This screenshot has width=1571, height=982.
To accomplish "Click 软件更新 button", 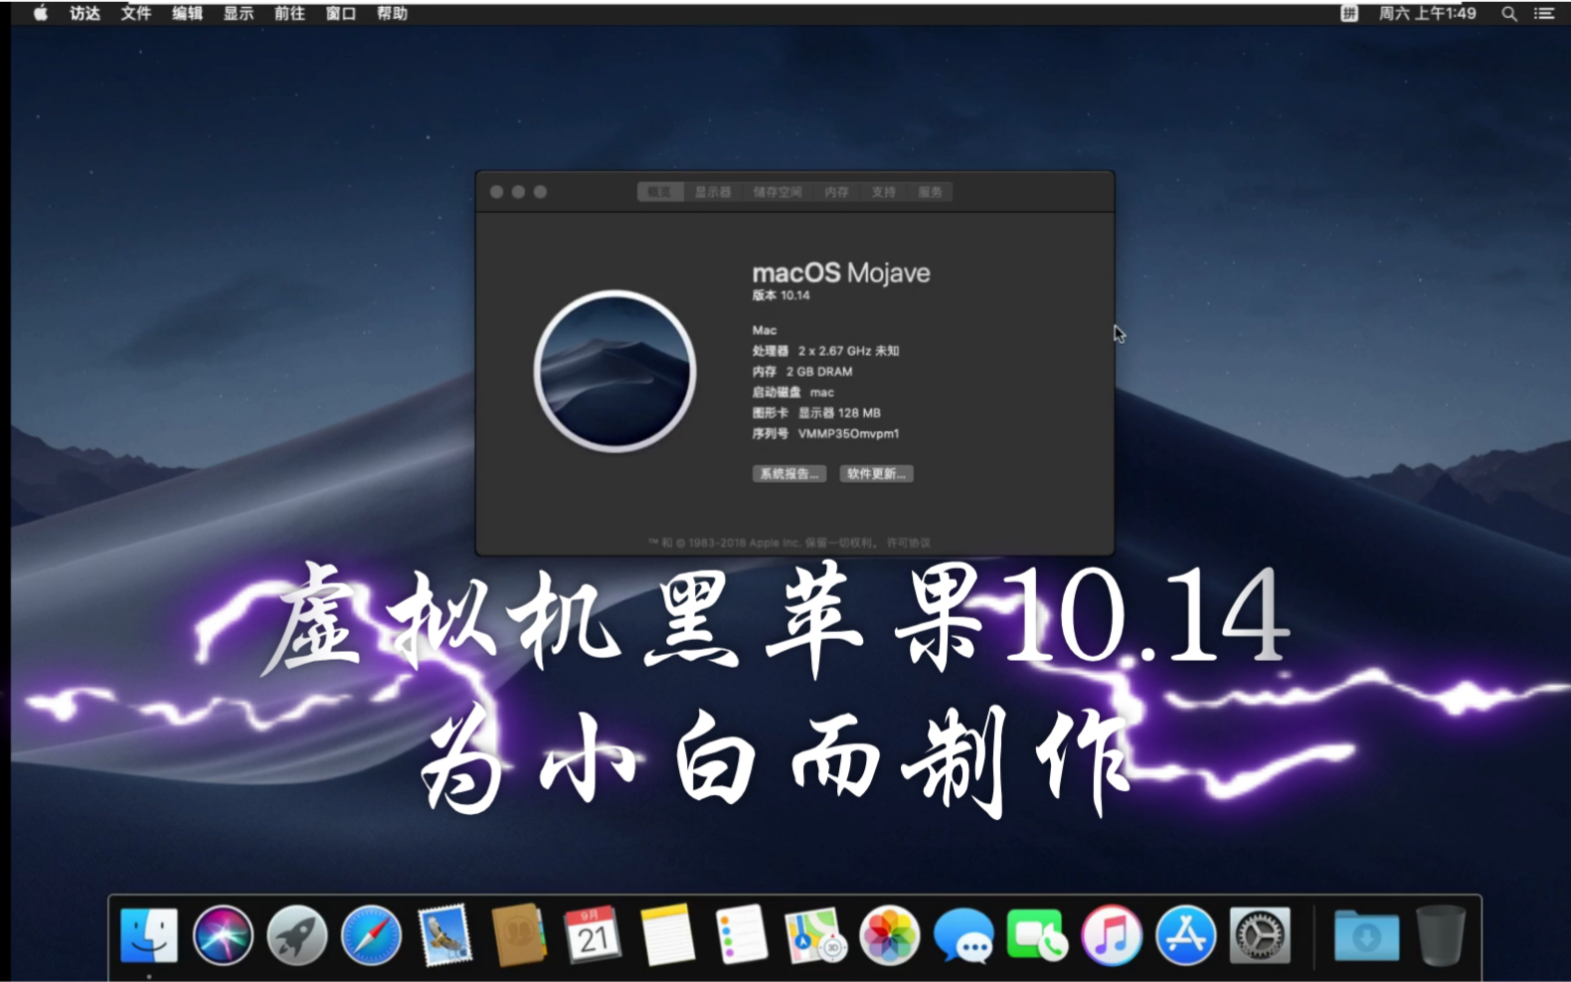I will pyautogui.click(x=876, y=474).
